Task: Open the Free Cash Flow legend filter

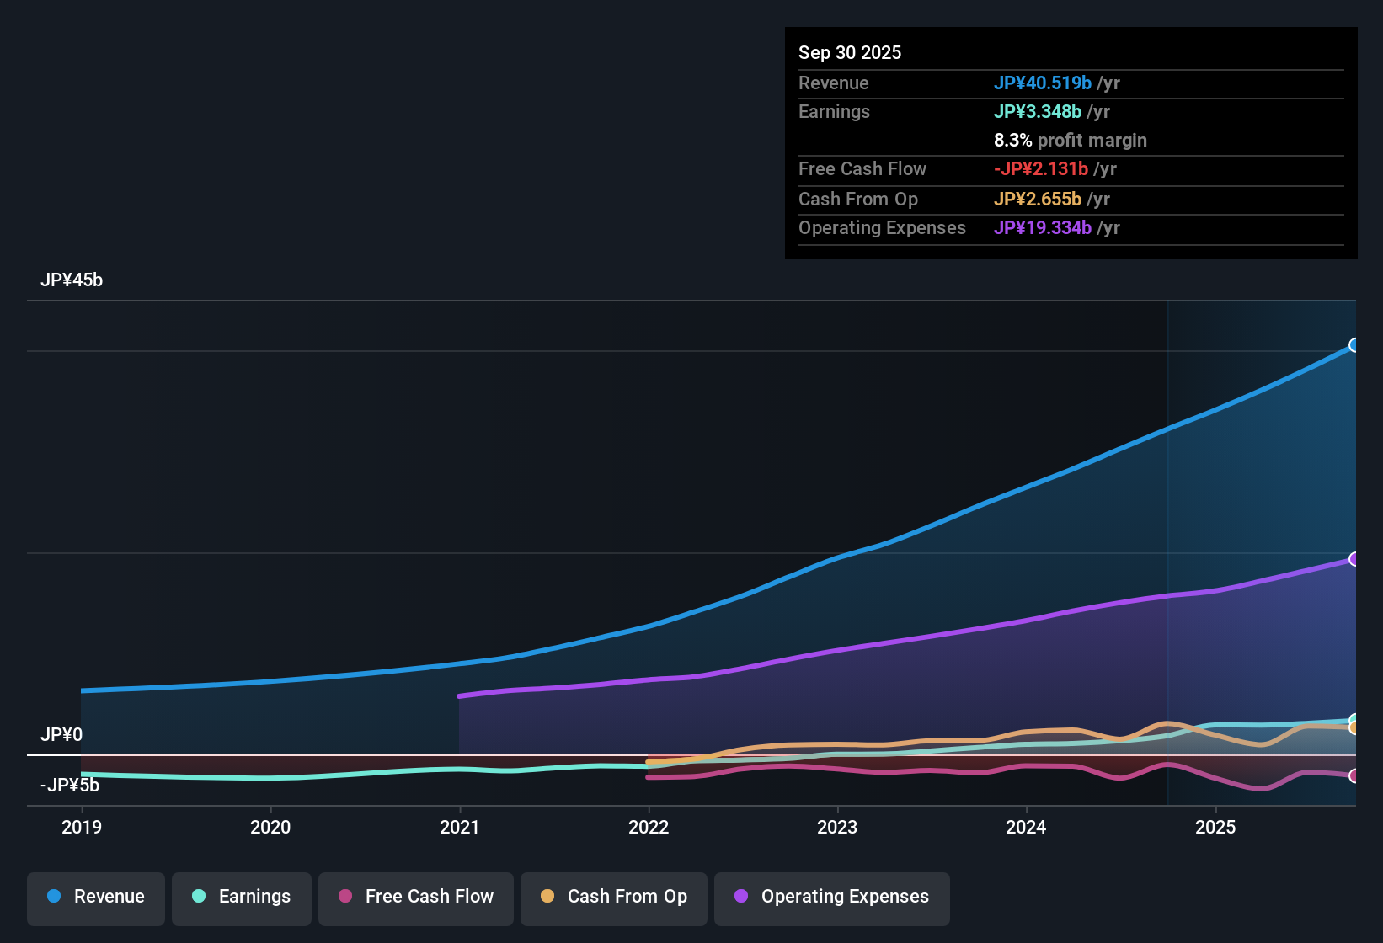Action: click(415, 897)
